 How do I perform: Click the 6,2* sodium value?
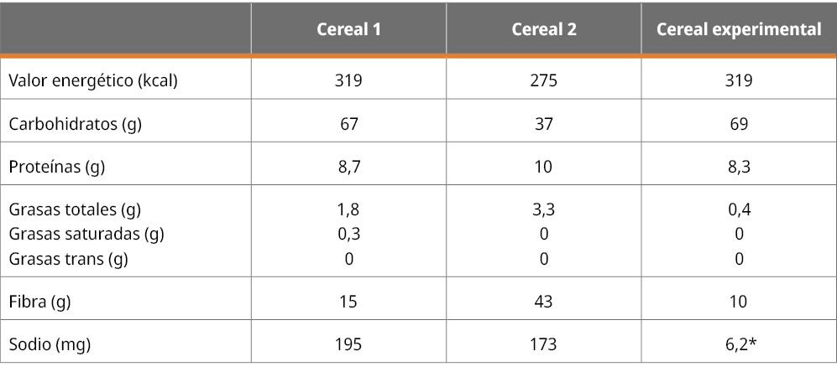(x=740, y=343)
